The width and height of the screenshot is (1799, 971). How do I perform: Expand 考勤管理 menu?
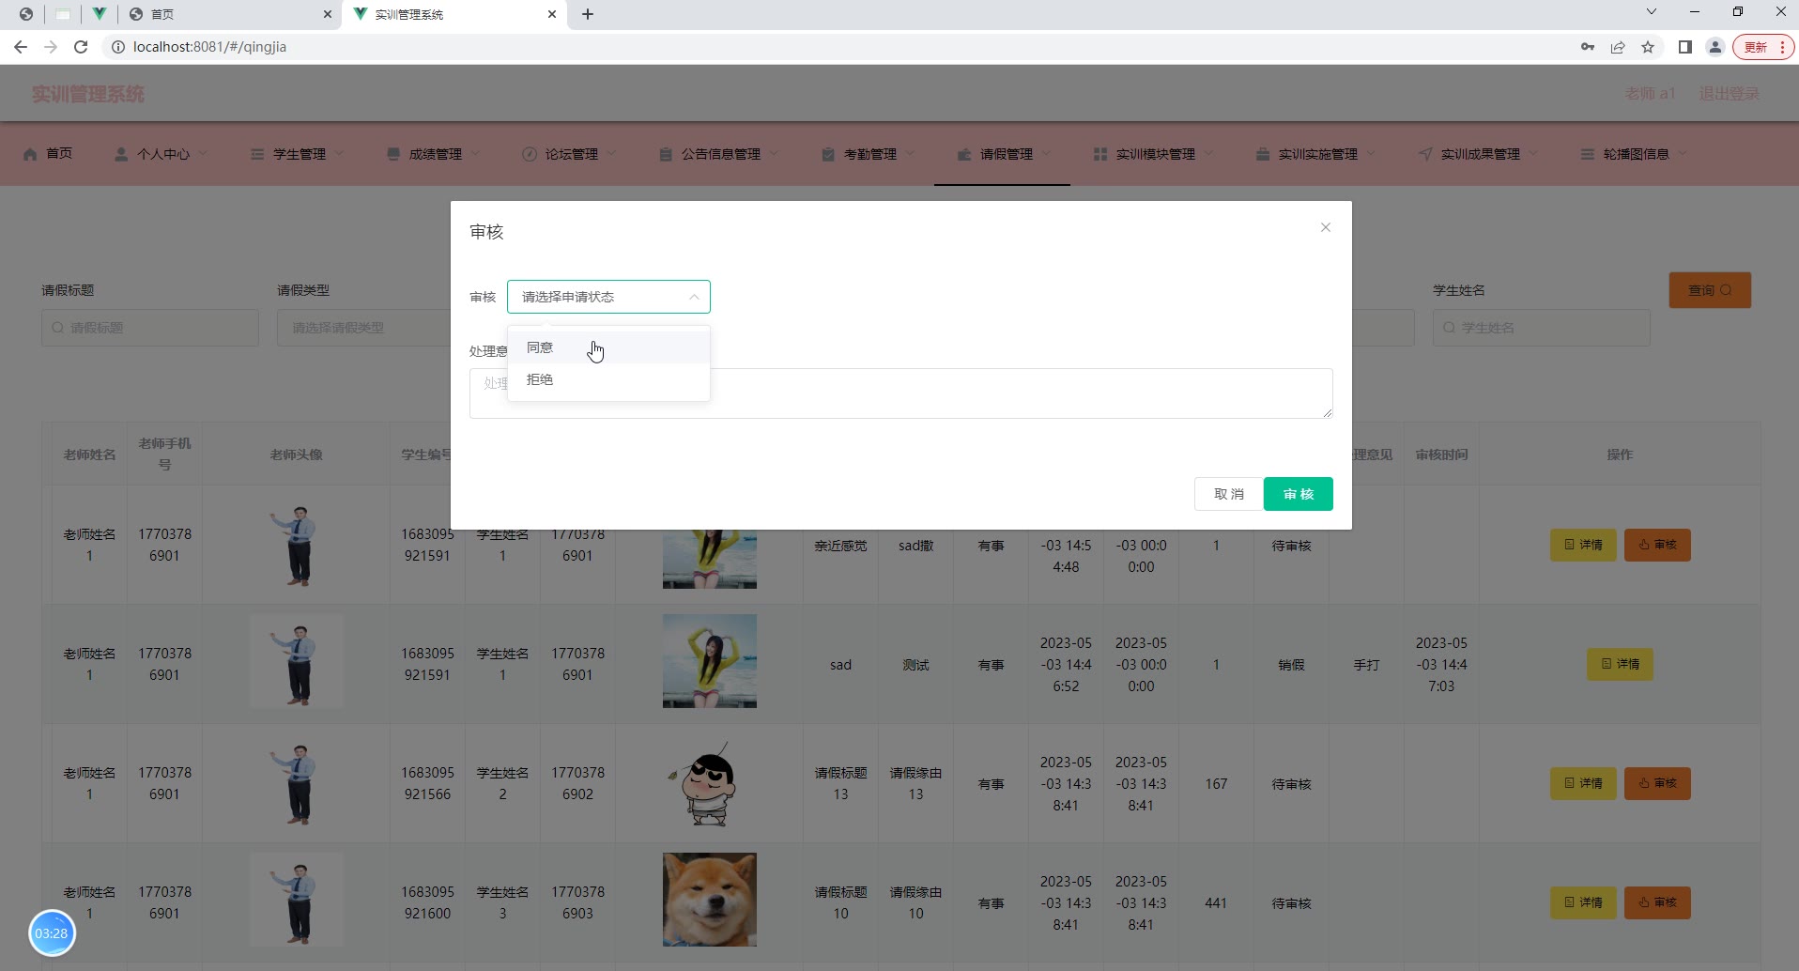tap(869, 154)
